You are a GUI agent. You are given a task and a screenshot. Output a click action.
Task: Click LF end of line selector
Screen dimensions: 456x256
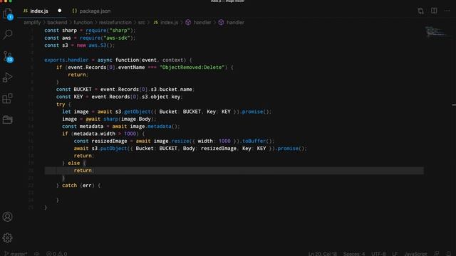(395, 254)
